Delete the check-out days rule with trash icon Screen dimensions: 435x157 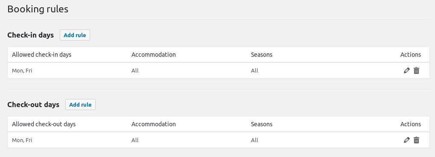point(416,140)
